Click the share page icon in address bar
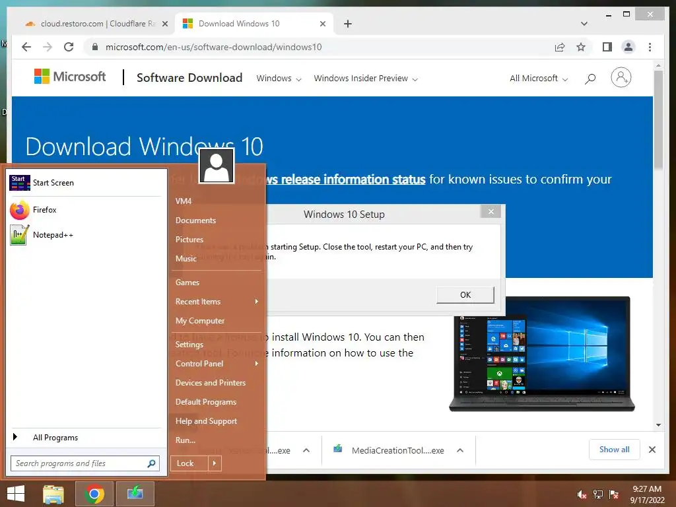 click(x=560, y=47)
